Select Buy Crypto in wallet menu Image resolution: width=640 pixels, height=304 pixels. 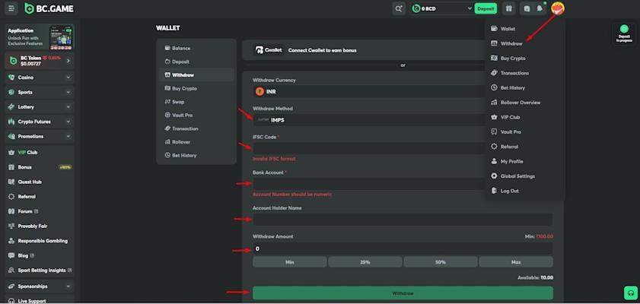coord(196,88)
